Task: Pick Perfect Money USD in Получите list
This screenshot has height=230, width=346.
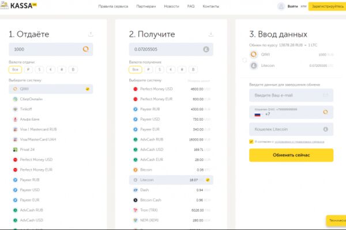Action: (171, 89)
